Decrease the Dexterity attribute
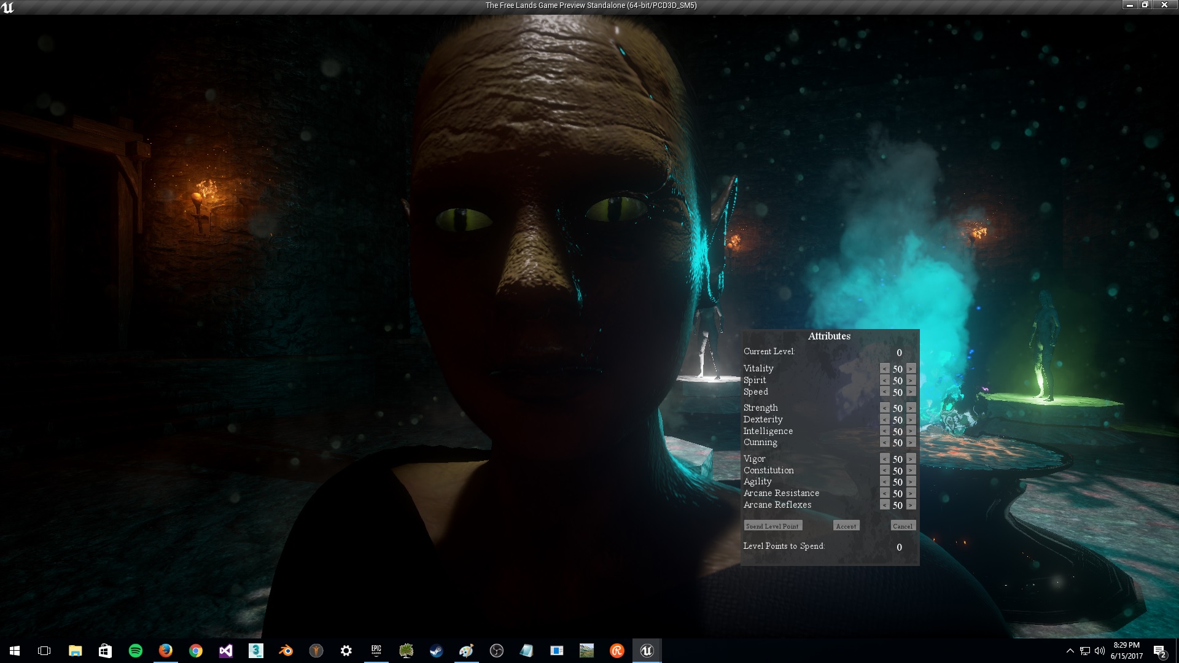This screenshot has height=663, width=1179. pyautogui.click(x=884, y=420)
